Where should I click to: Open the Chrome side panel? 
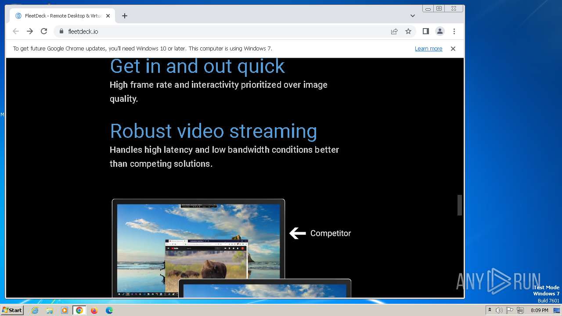click(x=425, y=31)
